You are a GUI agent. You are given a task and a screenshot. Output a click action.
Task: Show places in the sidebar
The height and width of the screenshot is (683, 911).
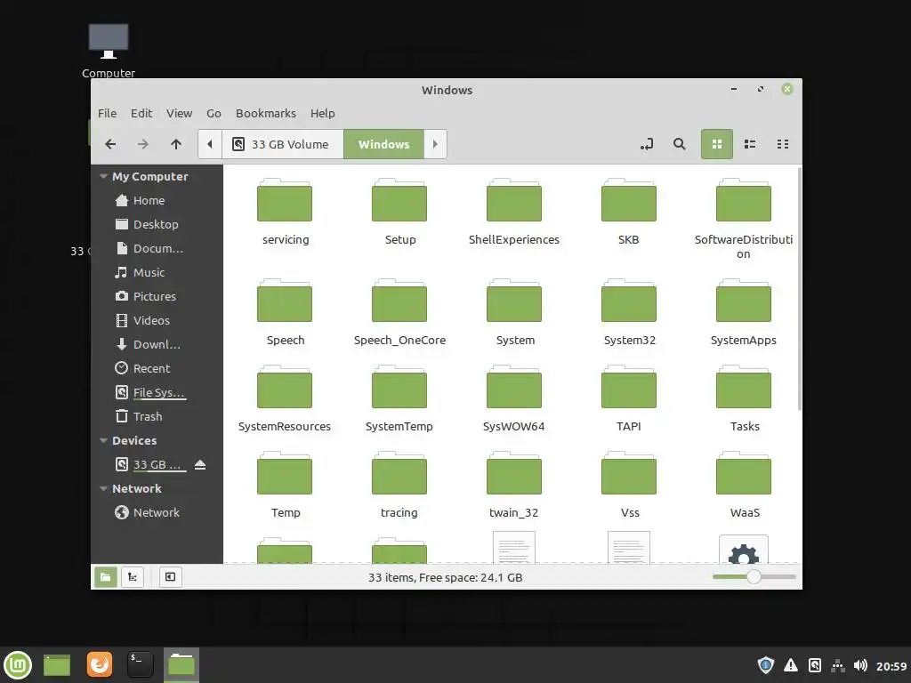point(106,577)
